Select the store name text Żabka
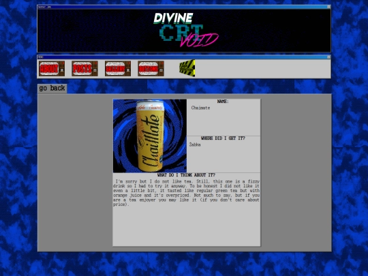Image resolution: width=368 pixels, height=276 pixels. [x=195, y=144]
